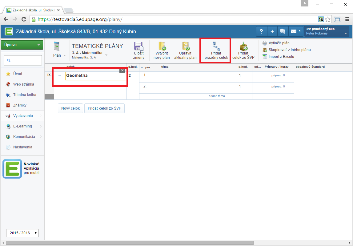Collapse the Geometria unit minus toggle
Viewport: 353px width, 246px height.
60,75
